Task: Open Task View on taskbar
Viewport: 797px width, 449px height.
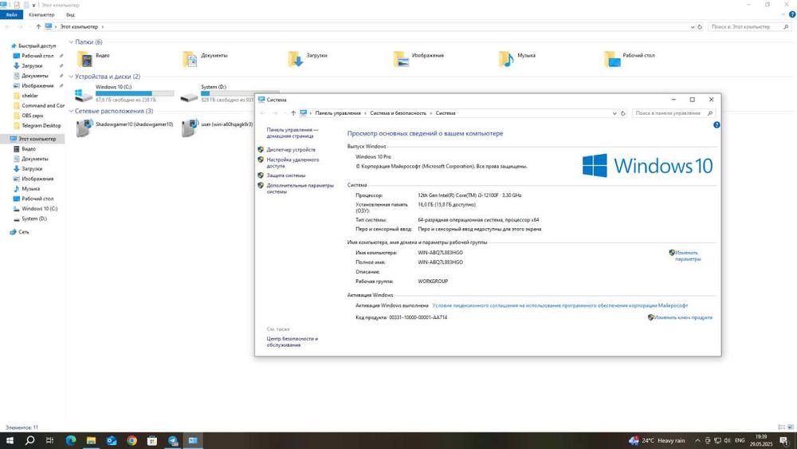Action: pyautogui.click(x=49, y=440)
